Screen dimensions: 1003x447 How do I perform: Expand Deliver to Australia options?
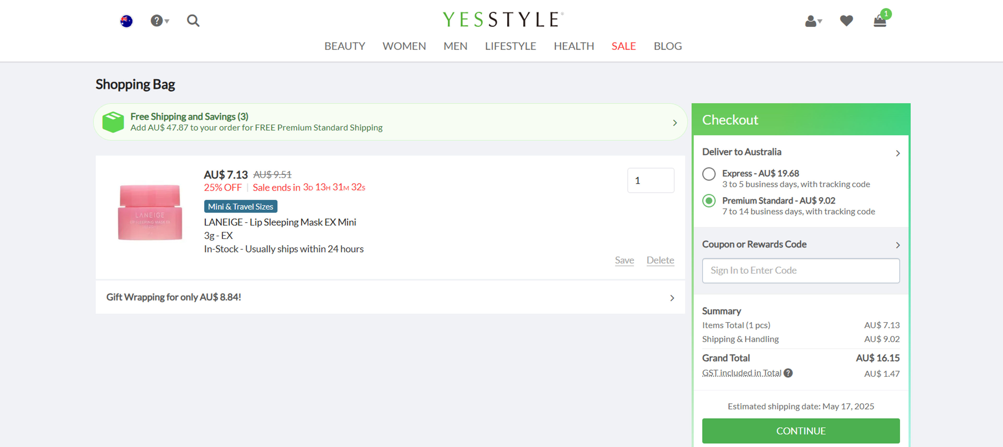pos(801,152)
